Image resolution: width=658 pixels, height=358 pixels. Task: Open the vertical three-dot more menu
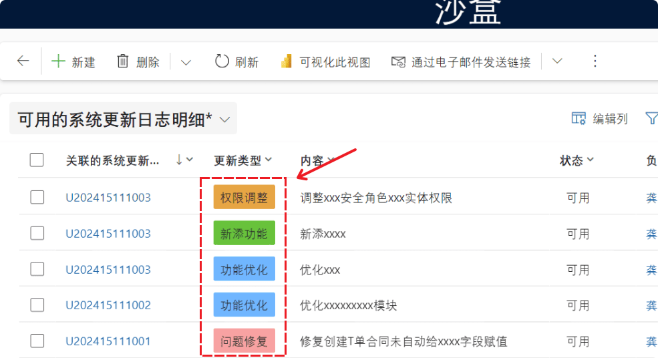[x=595, y=61]
